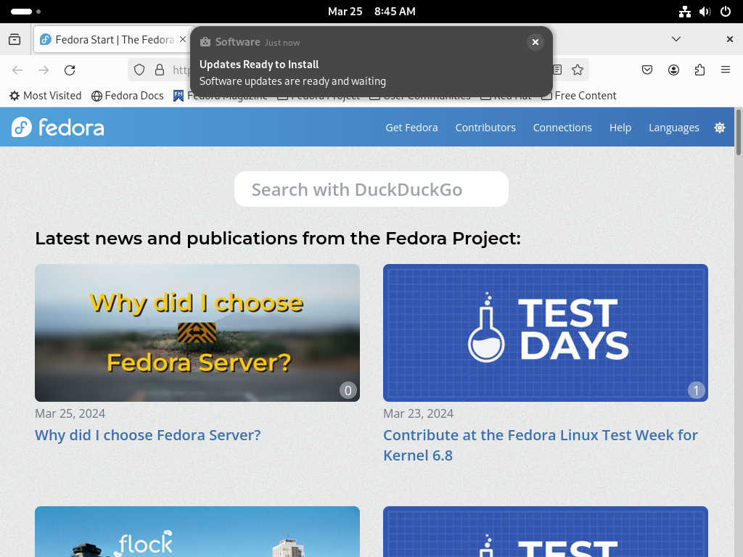Open the Help menu

click(x=620, y=128)
